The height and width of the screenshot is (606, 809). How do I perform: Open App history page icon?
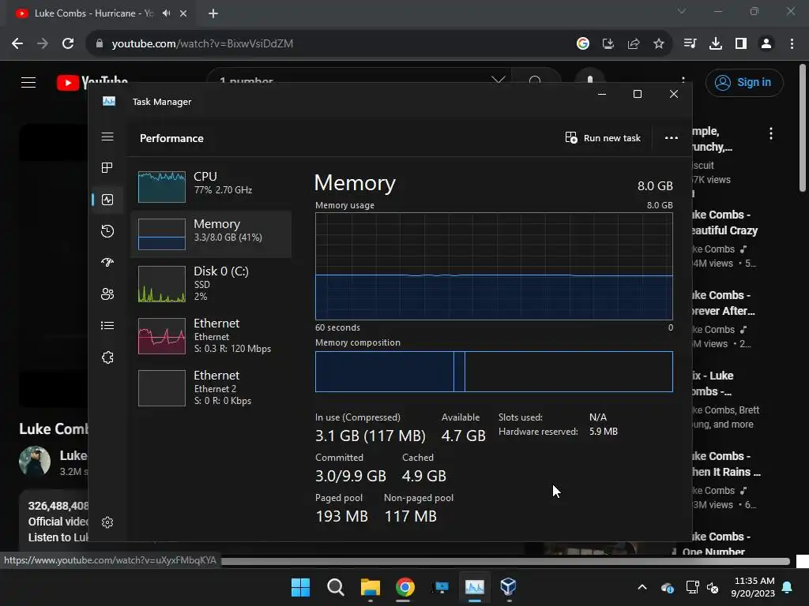click(x=107, y=231)
